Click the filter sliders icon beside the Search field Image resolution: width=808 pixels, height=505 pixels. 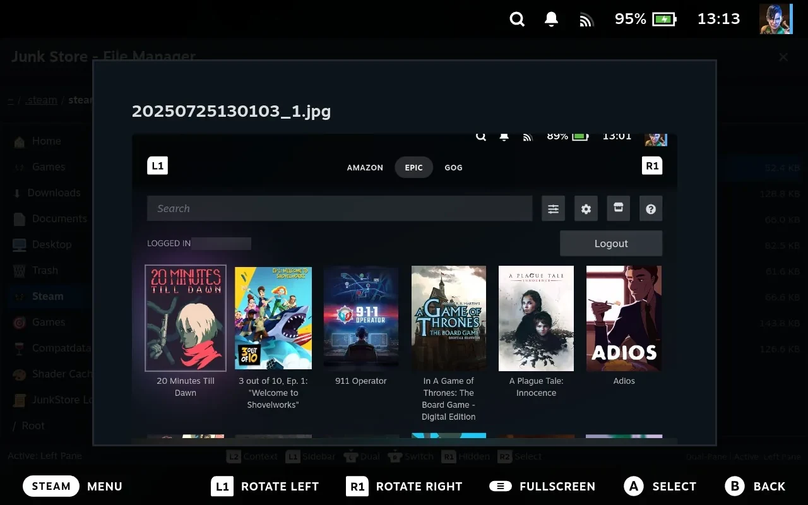tap(553, 209)
